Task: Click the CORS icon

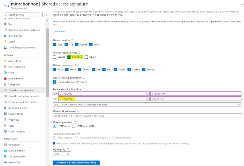Action: pos(5,73)
